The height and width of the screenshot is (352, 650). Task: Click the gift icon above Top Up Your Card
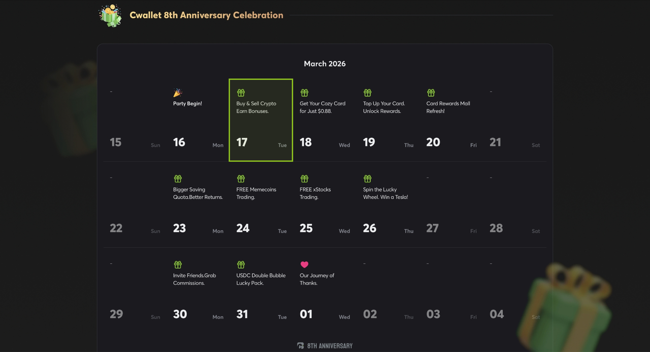[x=367, y=93]
